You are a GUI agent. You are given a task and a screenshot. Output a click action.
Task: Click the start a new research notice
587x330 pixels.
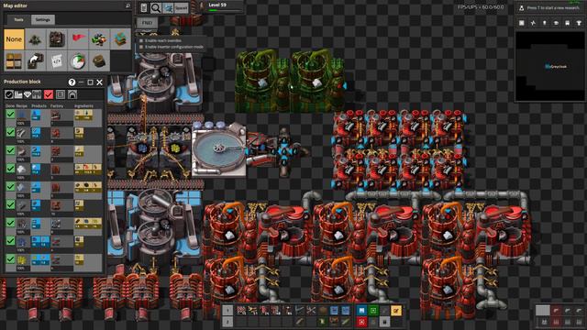click(x=551, y=8)
